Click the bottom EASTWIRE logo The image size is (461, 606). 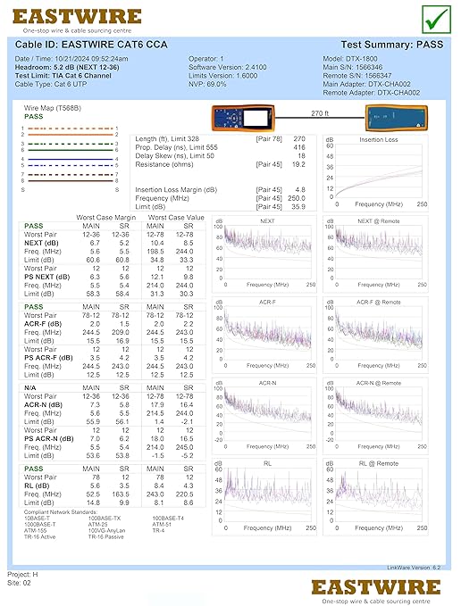[376, 592]
